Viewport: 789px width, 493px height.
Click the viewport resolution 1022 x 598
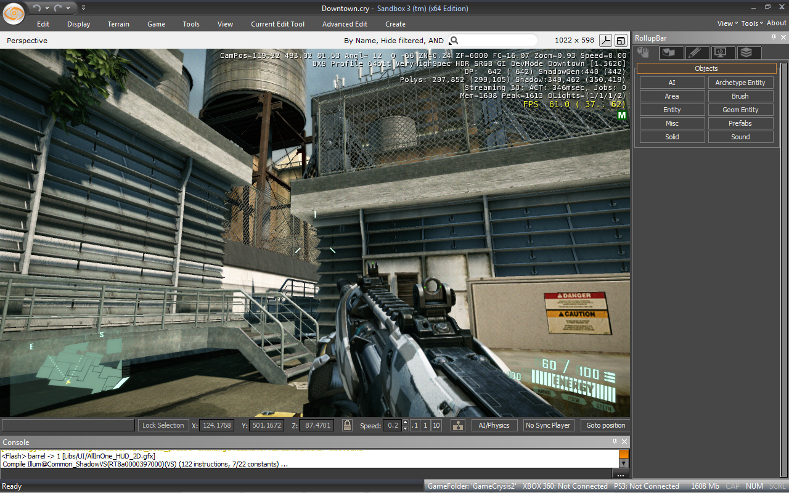574,40
